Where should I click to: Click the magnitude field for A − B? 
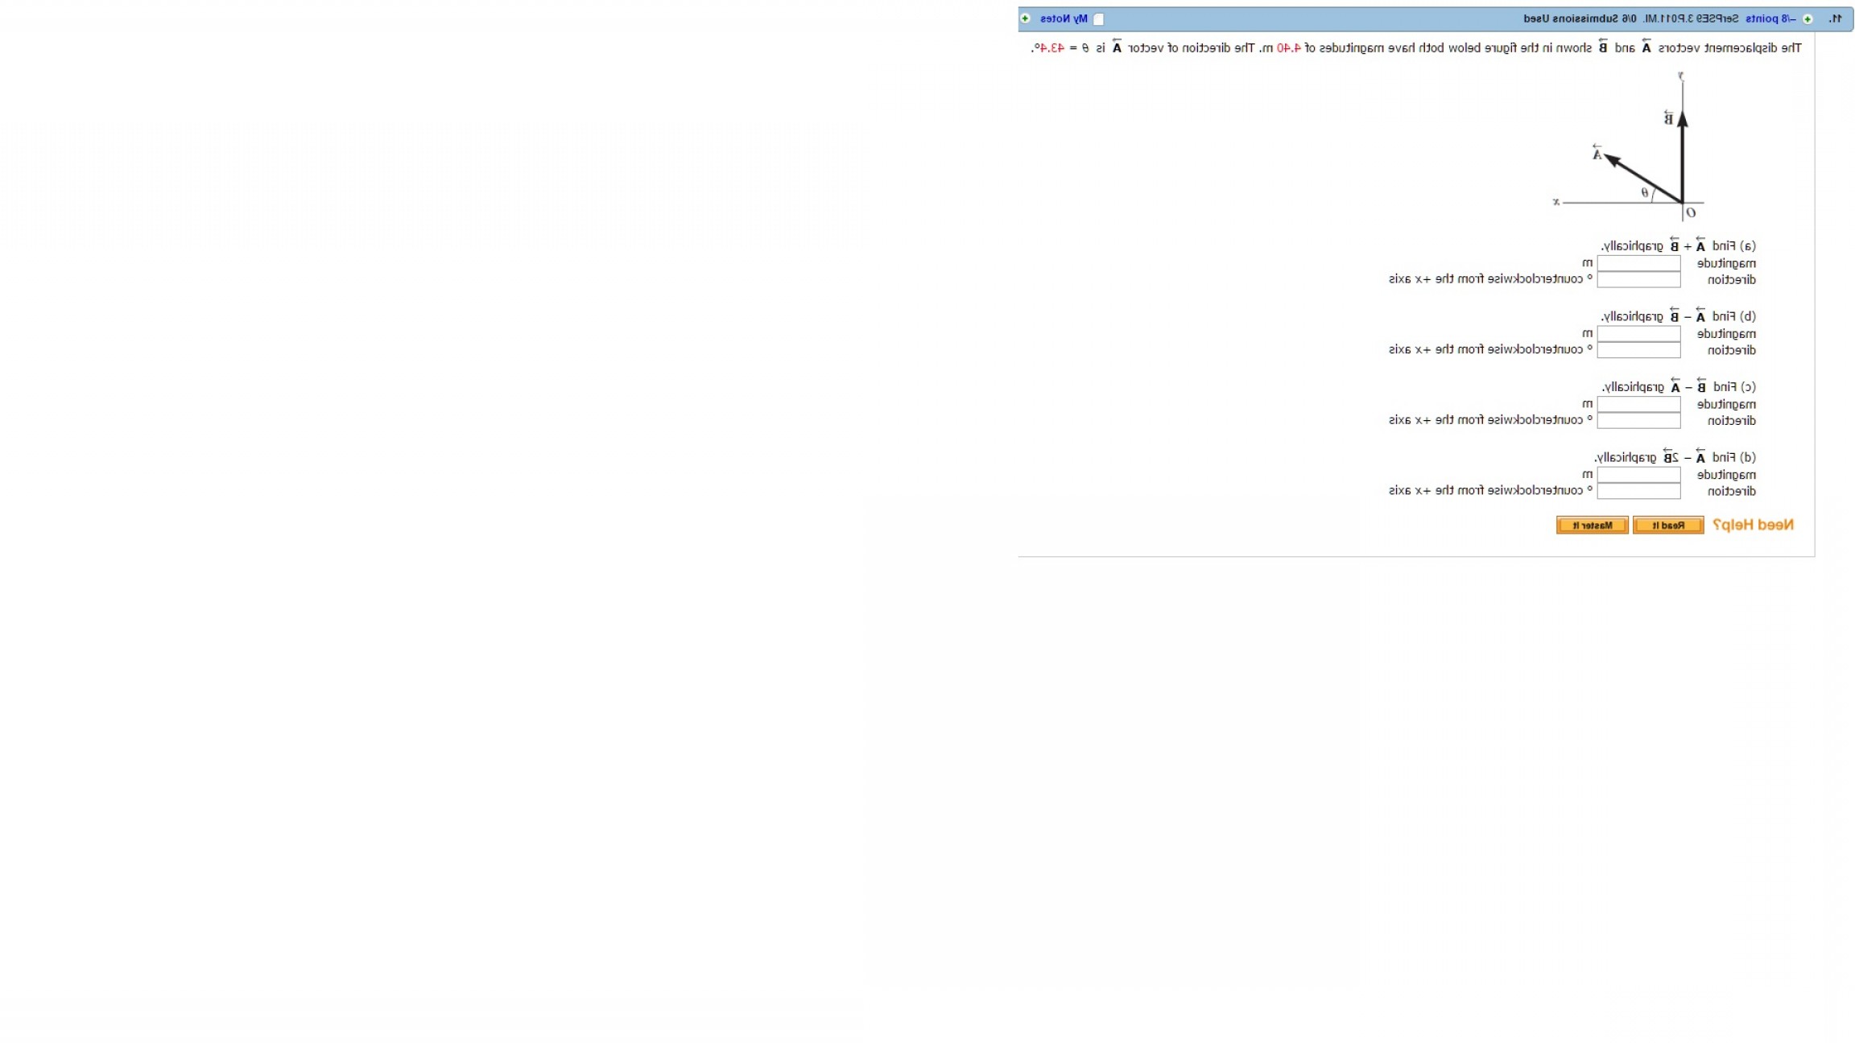1638,333
